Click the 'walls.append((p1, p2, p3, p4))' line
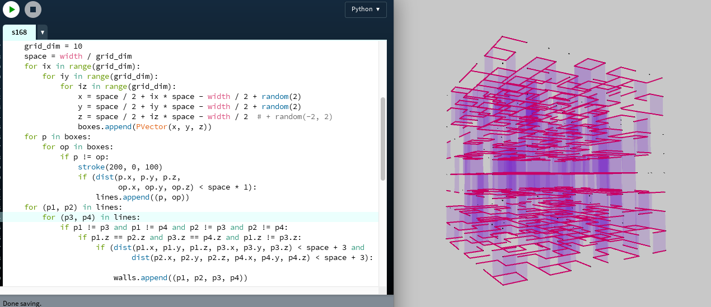The image size is (711, 307). pyautogui.click(x=180, y=277)
